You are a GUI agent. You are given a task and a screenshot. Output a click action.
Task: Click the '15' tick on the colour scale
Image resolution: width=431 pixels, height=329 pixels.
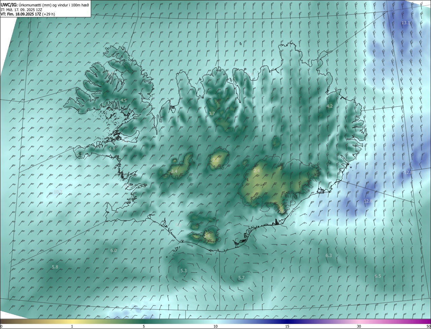287,326
